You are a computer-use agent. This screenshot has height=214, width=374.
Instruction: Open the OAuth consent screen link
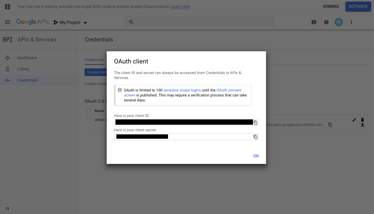point(229,90)
